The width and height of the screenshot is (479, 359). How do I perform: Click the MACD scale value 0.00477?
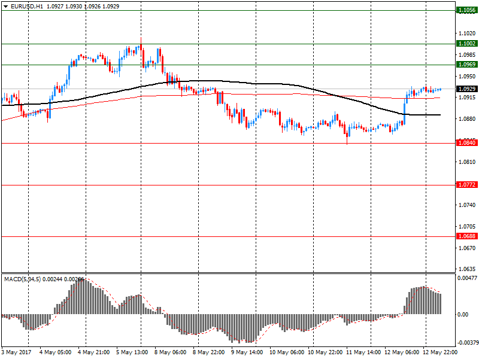(x=467, y=278)
